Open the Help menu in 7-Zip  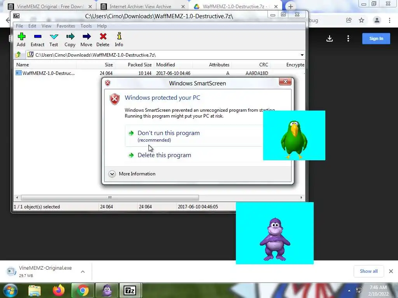(102, 26)
